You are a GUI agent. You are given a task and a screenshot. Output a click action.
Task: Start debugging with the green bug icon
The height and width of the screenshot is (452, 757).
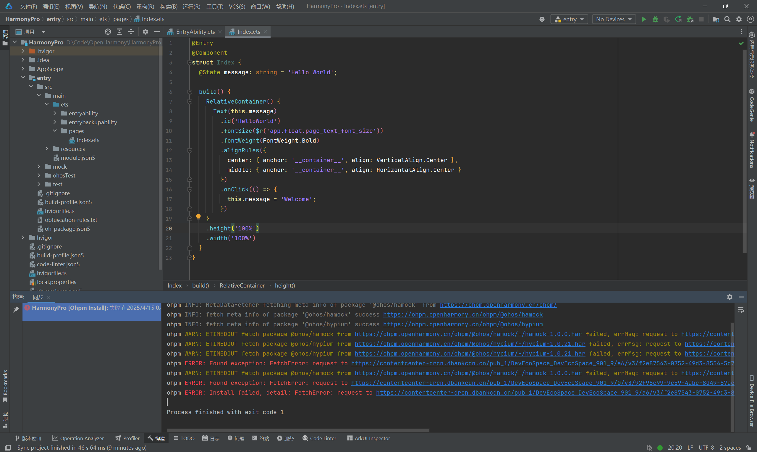point(655,19)
